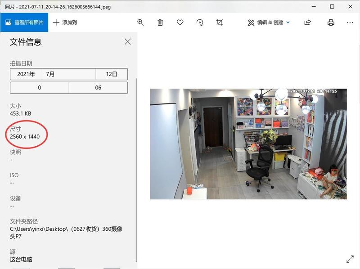Screen dimensions: 360x269
Task: Click the 快照 label
Action: click(x=15, y=152)
